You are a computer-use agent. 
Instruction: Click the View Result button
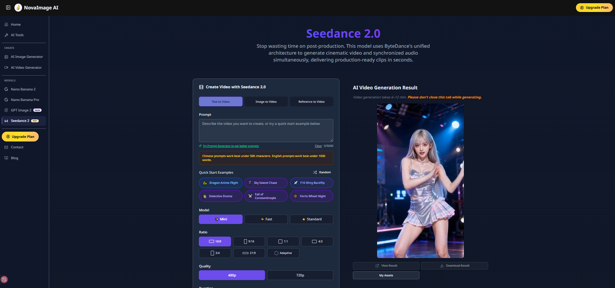click(386, 266)
